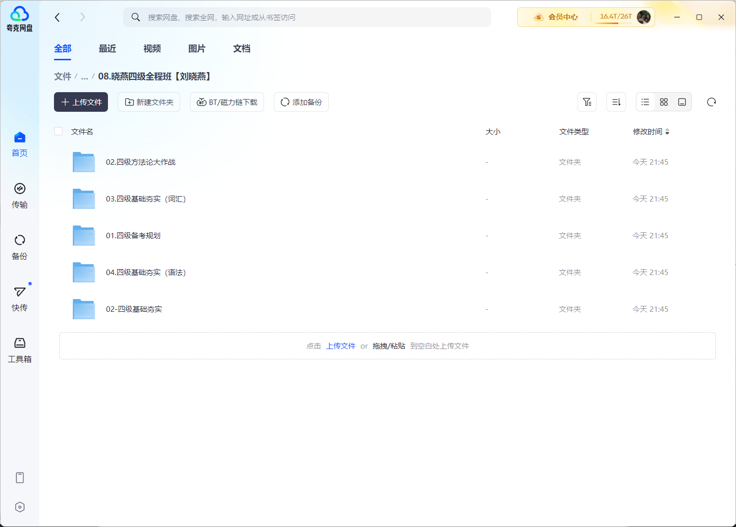The height and width of the screenshot is (527, 736).
Task: Click 新建文件夹 new folder button
Action: (149, 102)
